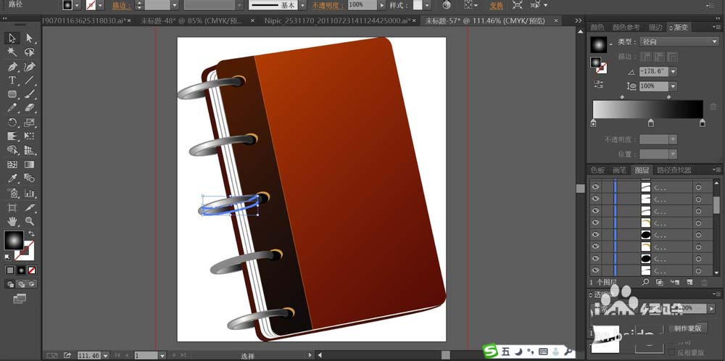This screenshot has width=725, height=361.
Task: Enable the invert mask checkbox
Action: pyautogui.click(x=671, y=352)
